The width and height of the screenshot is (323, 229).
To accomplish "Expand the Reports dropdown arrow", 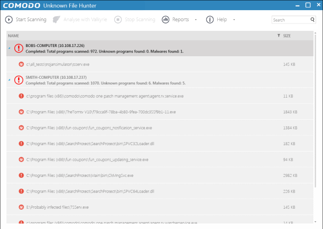I will tap(196, 20).
